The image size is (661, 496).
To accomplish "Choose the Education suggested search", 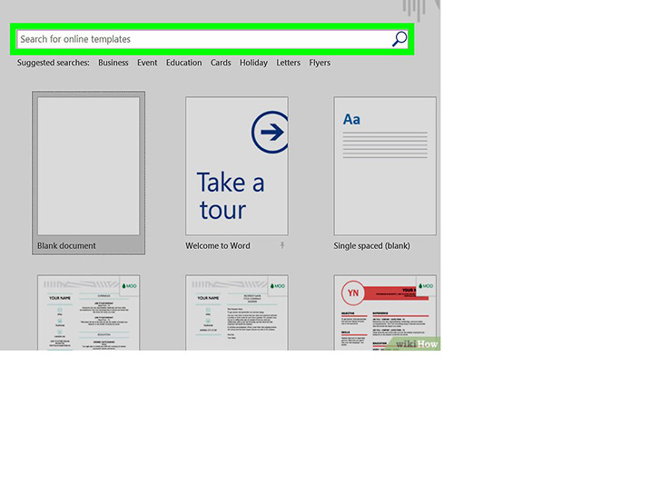I will pos(183,63).
